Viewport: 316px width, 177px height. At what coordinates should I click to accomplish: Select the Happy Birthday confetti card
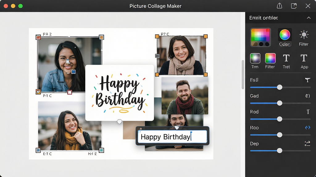(119, 93)
